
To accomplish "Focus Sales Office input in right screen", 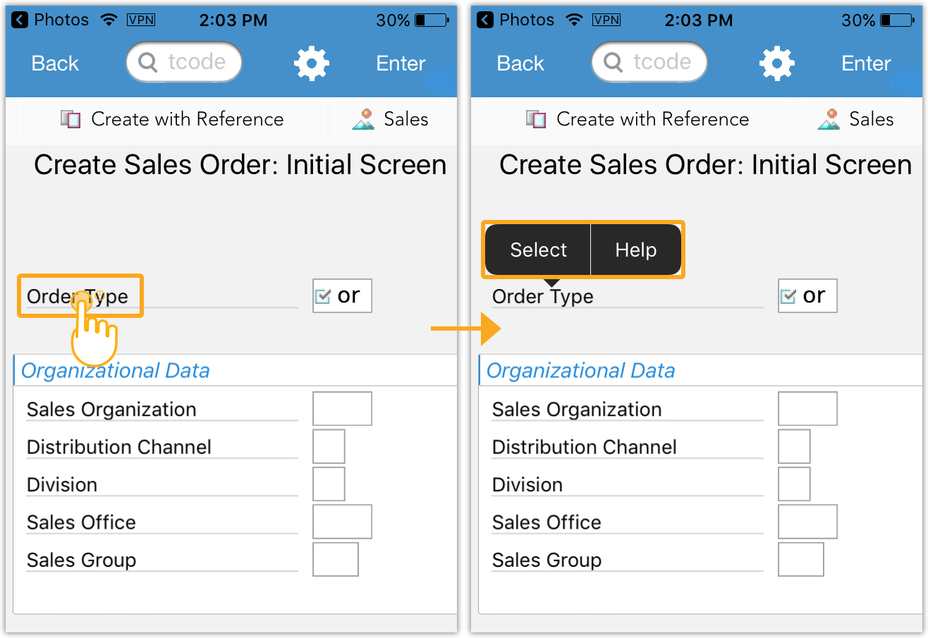I will point(807,522).
